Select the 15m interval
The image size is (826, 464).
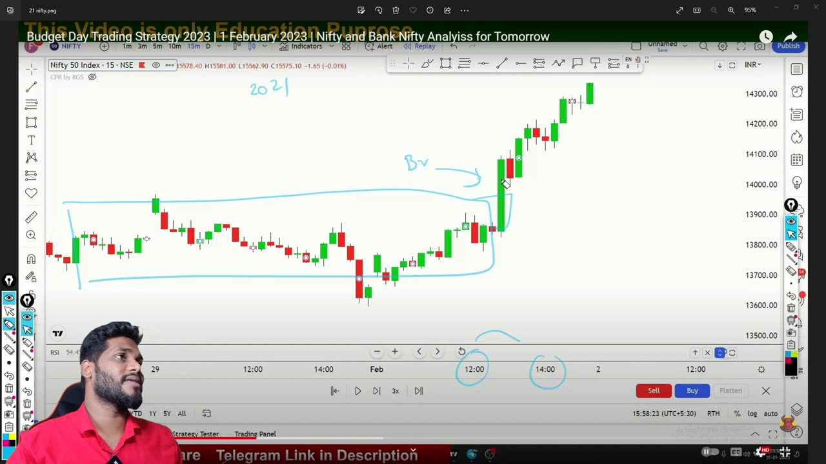[x=193, y=46]
